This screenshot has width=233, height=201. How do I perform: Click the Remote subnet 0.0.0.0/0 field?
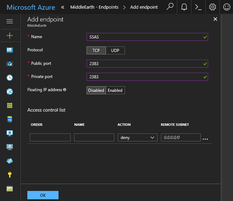[181, 137]
